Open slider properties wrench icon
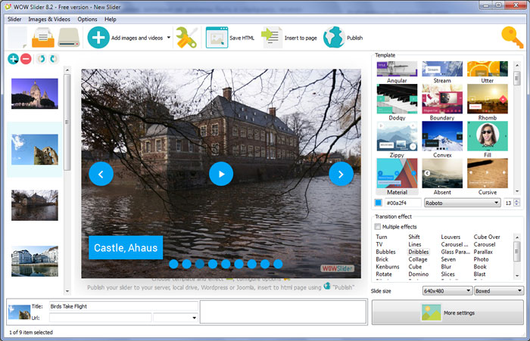 point(186,38)
